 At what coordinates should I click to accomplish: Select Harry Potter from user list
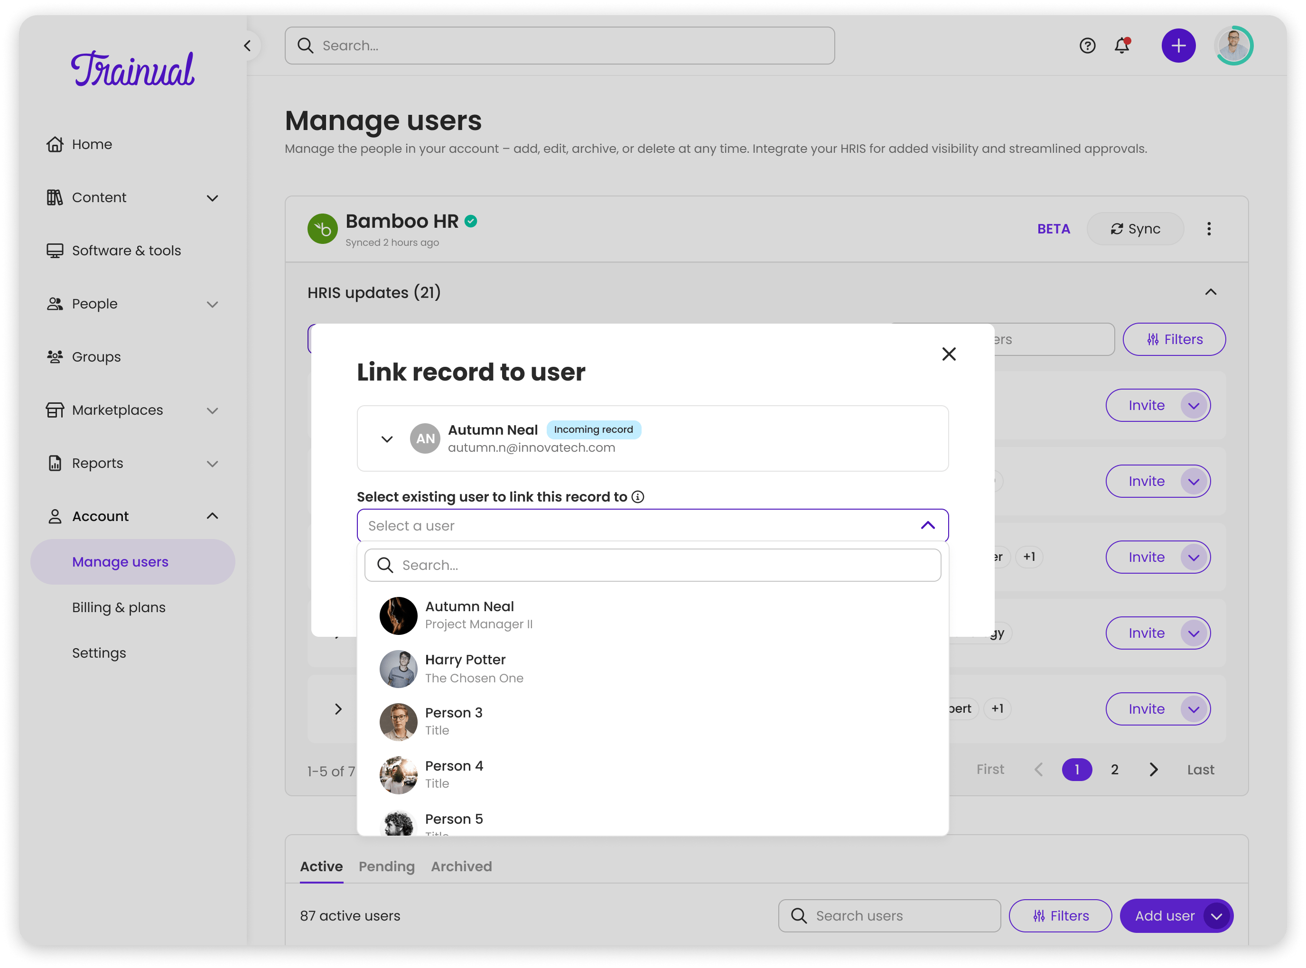pos(653,669)
